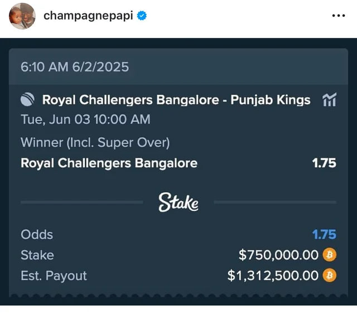The width and height of the screenshot is (357, 313).
Task: Click the Bitcoin icon beside the estimated payout
Action: (330, 275)
